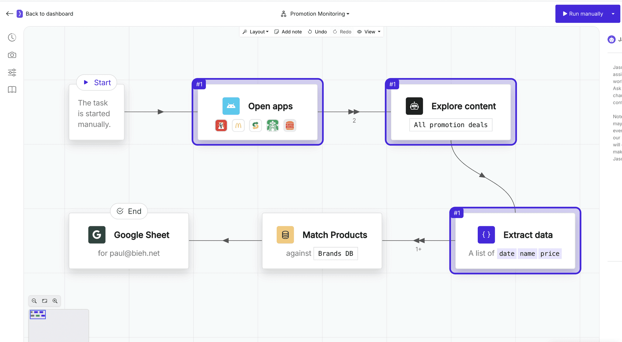Open workflow settings via sliders icon
This screenshot has width=622, height=342.
pyautogui.click(x=12, y=73)
